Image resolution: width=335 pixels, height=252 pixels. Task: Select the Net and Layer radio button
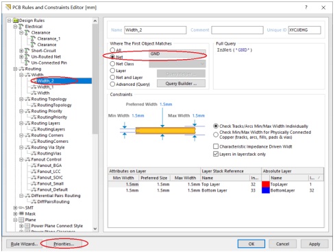pyautogui.click(x=112, y=78)
